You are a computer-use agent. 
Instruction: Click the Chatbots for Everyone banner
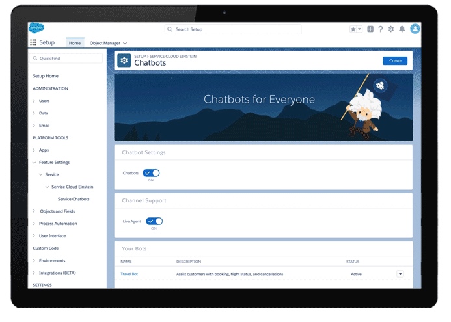coord(264,107)
